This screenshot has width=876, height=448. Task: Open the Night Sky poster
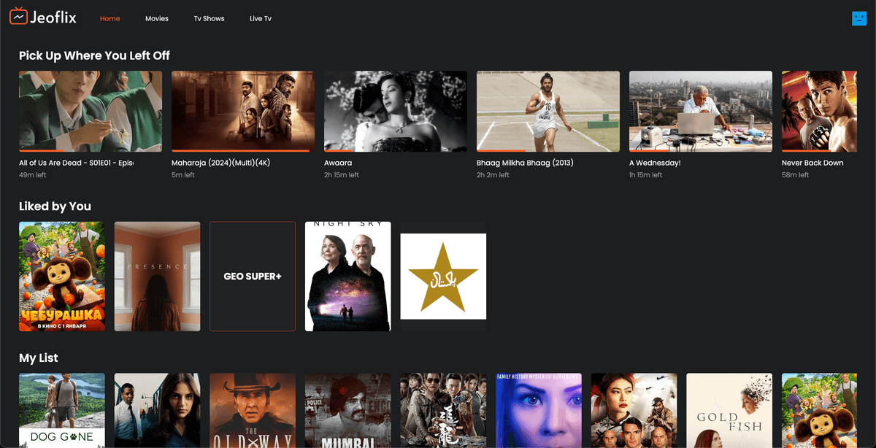pos(347,276)
